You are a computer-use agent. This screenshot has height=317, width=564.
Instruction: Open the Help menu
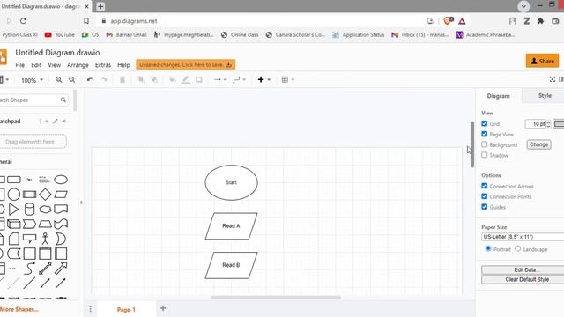pyautogui.click(x=123, y=65)
